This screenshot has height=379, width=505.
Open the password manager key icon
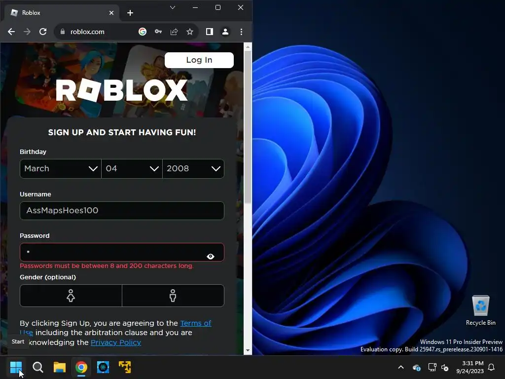(158, 32)
